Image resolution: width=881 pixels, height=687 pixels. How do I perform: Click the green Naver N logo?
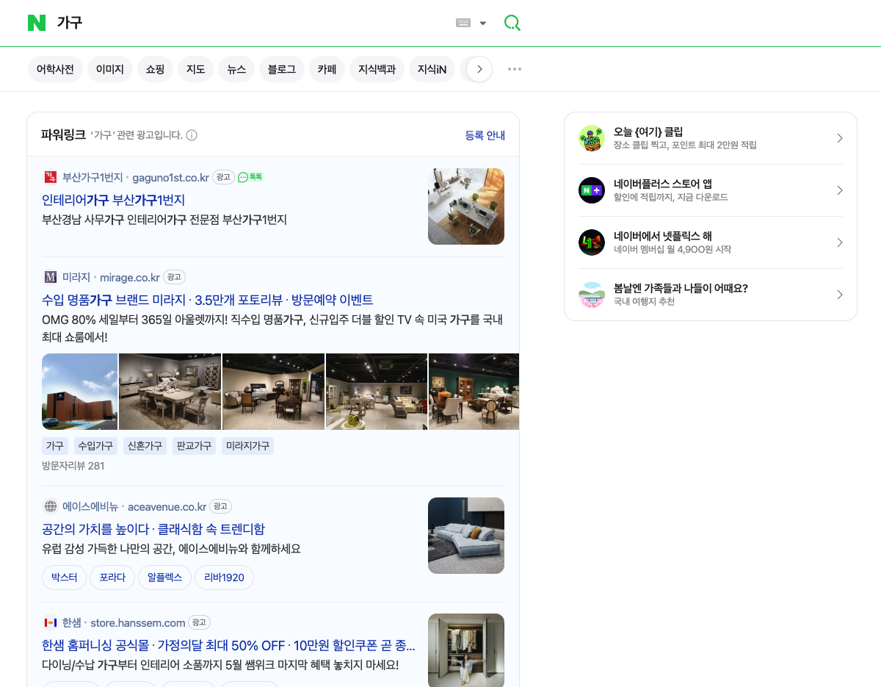(x=37, y=23)
